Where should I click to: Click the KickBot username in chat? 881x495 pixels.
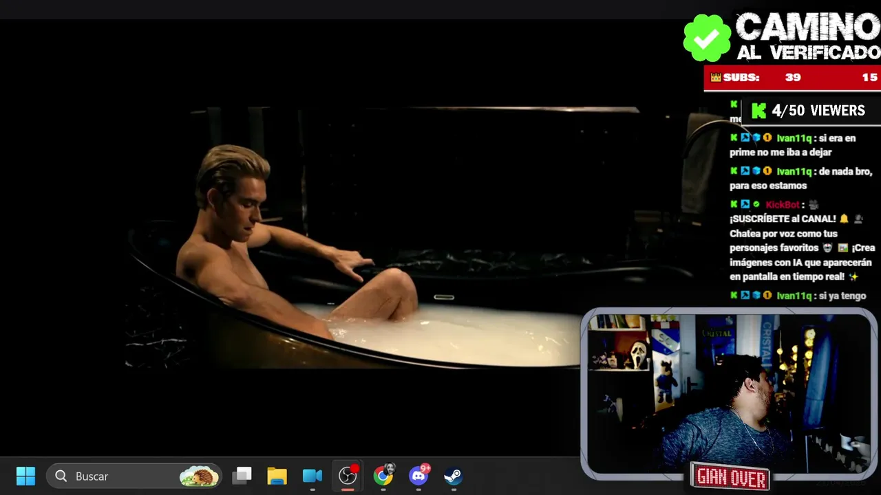pyautogui.click(x=783, y=204)
